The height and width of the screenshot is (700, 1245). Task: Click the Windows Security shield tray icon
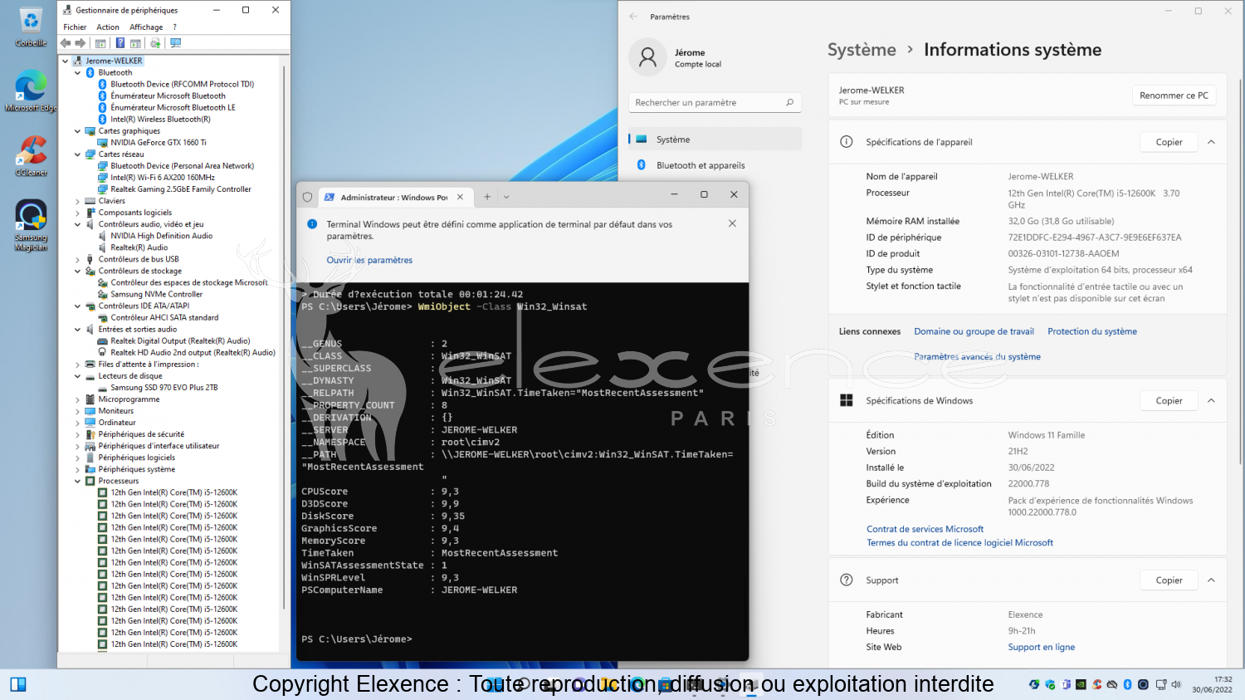coord(1050,684)
